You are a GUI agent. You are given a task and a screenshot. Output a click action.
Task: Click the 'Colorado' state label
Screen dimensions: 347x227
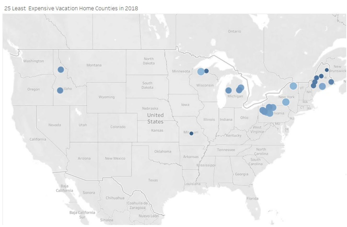(x=118, y=127)
